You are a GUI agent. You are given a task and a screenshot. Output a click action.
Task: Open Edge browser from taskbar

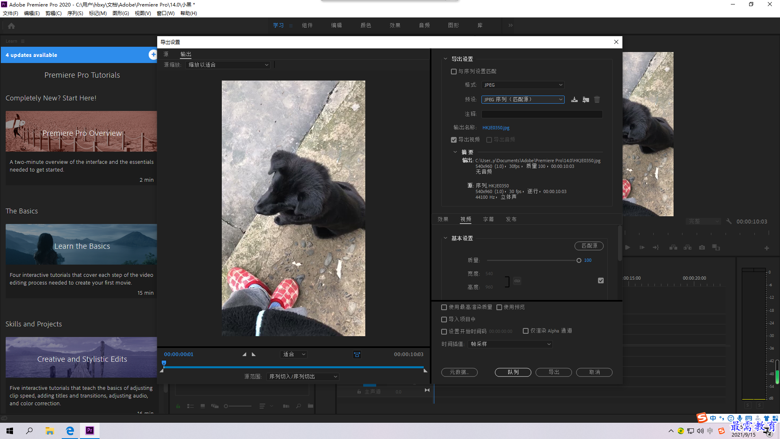click(70, 430)
